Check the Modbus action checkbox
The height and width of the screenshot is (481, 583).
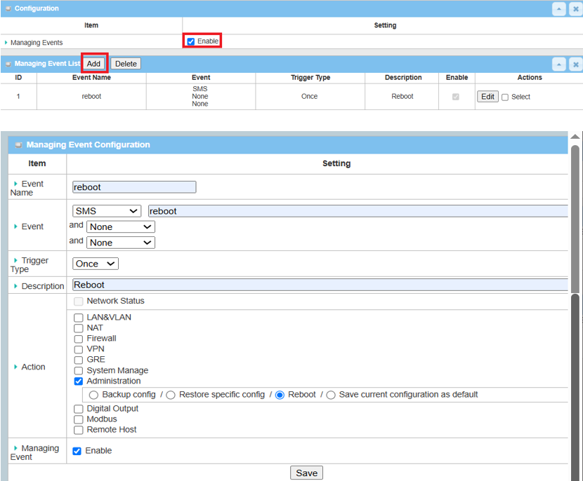point(79,419)
